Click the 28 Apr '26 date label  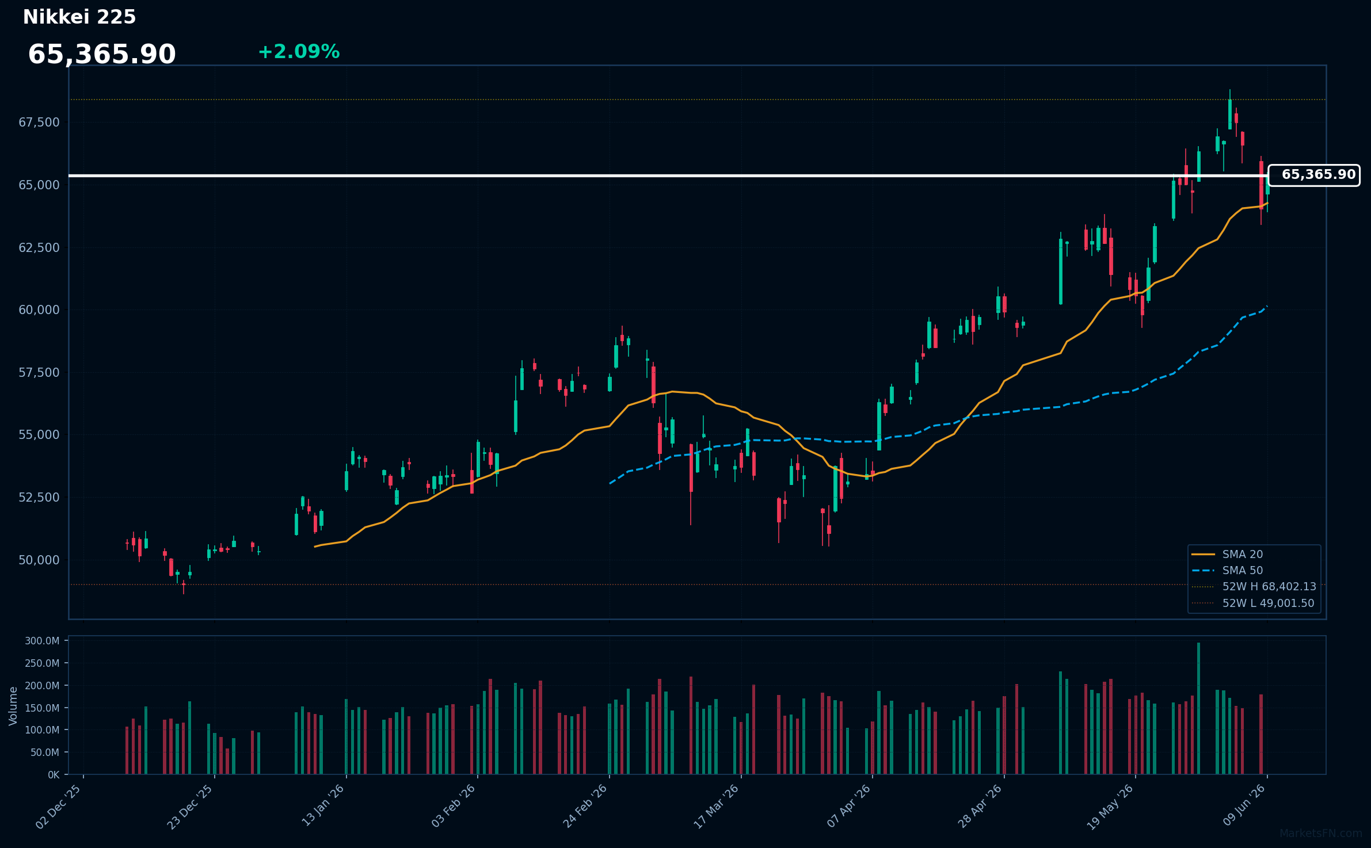point(980,806)
